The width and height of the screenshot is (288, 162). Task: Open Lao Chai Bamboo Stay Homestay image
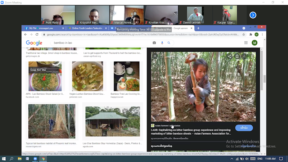click(113, 121)
